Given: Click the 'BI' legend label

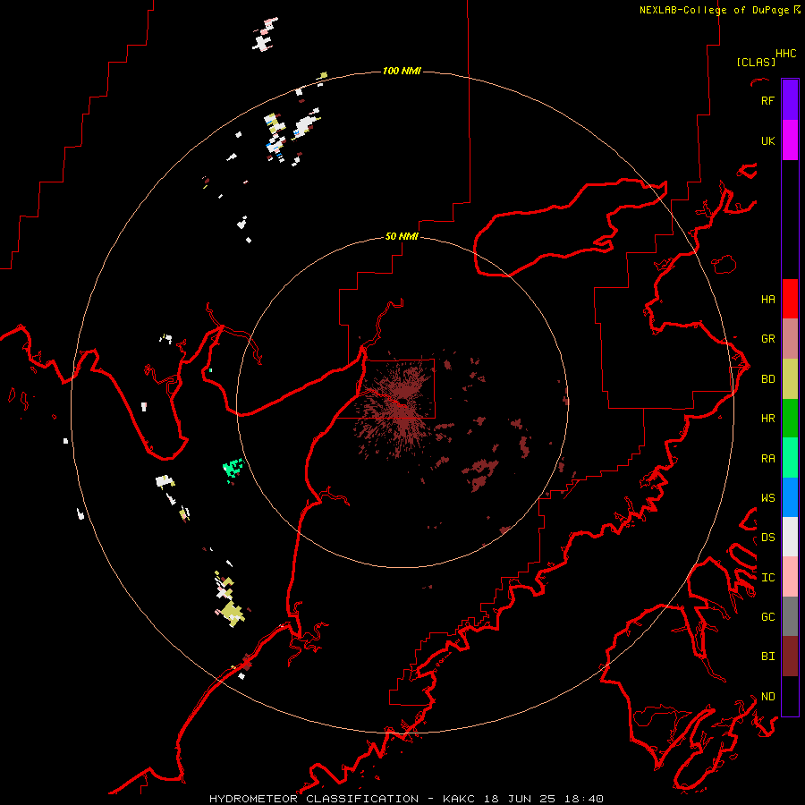Looking at the screenshot, I should (x=767, y=657).
